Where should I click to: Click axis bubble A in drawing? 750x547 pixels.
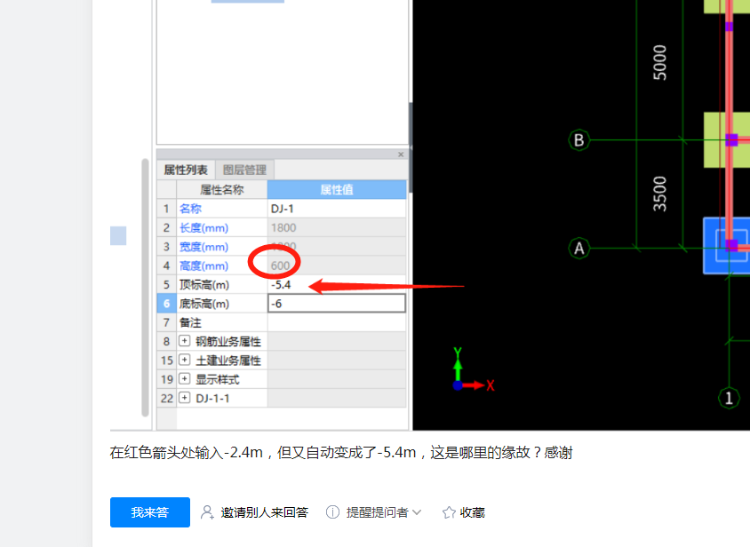578,248
